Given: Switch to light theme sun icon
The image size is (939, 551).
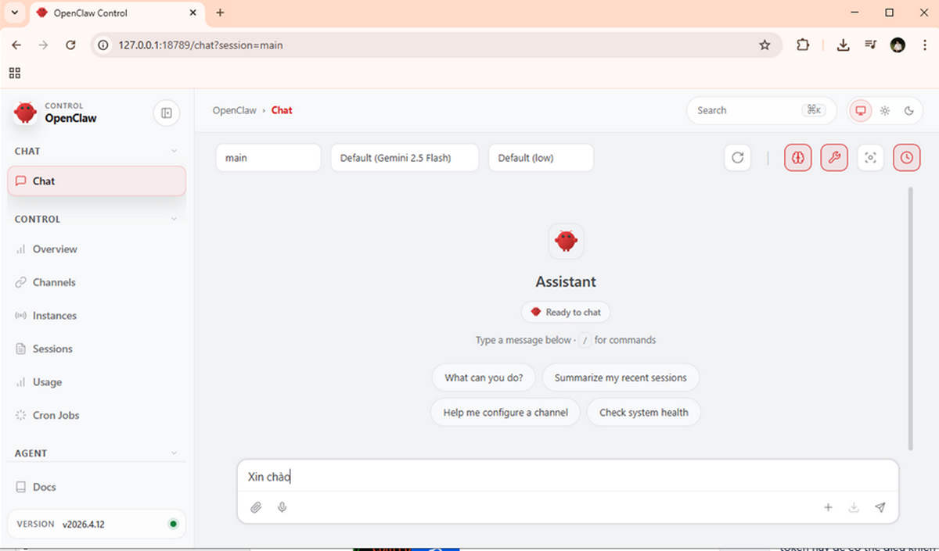Looking at the screenshot, I should click(x=885, y=110).
